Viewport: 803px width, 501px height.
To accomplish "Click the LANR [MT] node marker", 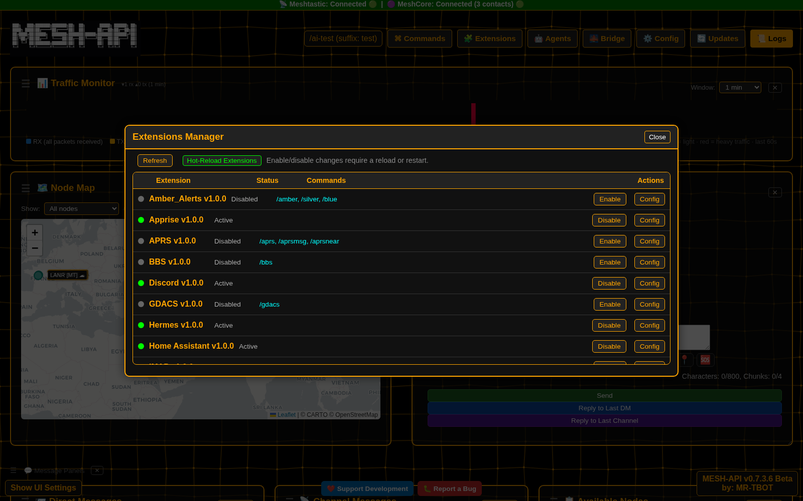I will 38,275.
